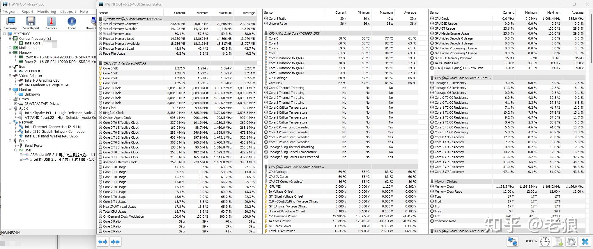Select Intel Dual Band Wireless-AC 8265 entry
593x249 pixels.
(x=51, y=136)
